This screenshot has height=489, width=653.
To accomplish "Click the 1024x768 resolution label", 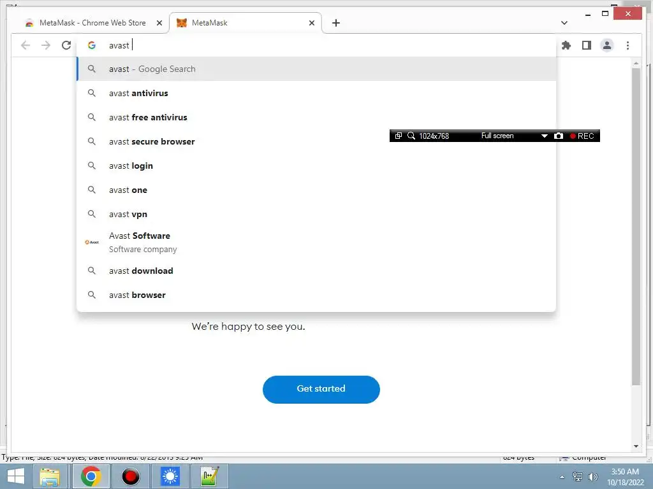I will point(434,136).
